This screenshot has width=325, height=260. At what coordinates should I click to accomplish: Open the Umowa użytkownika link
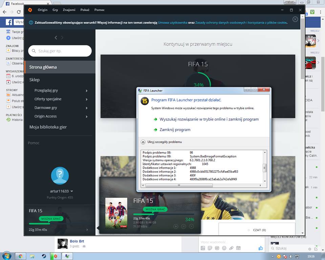pyautogui.click(x=173, y=23)
